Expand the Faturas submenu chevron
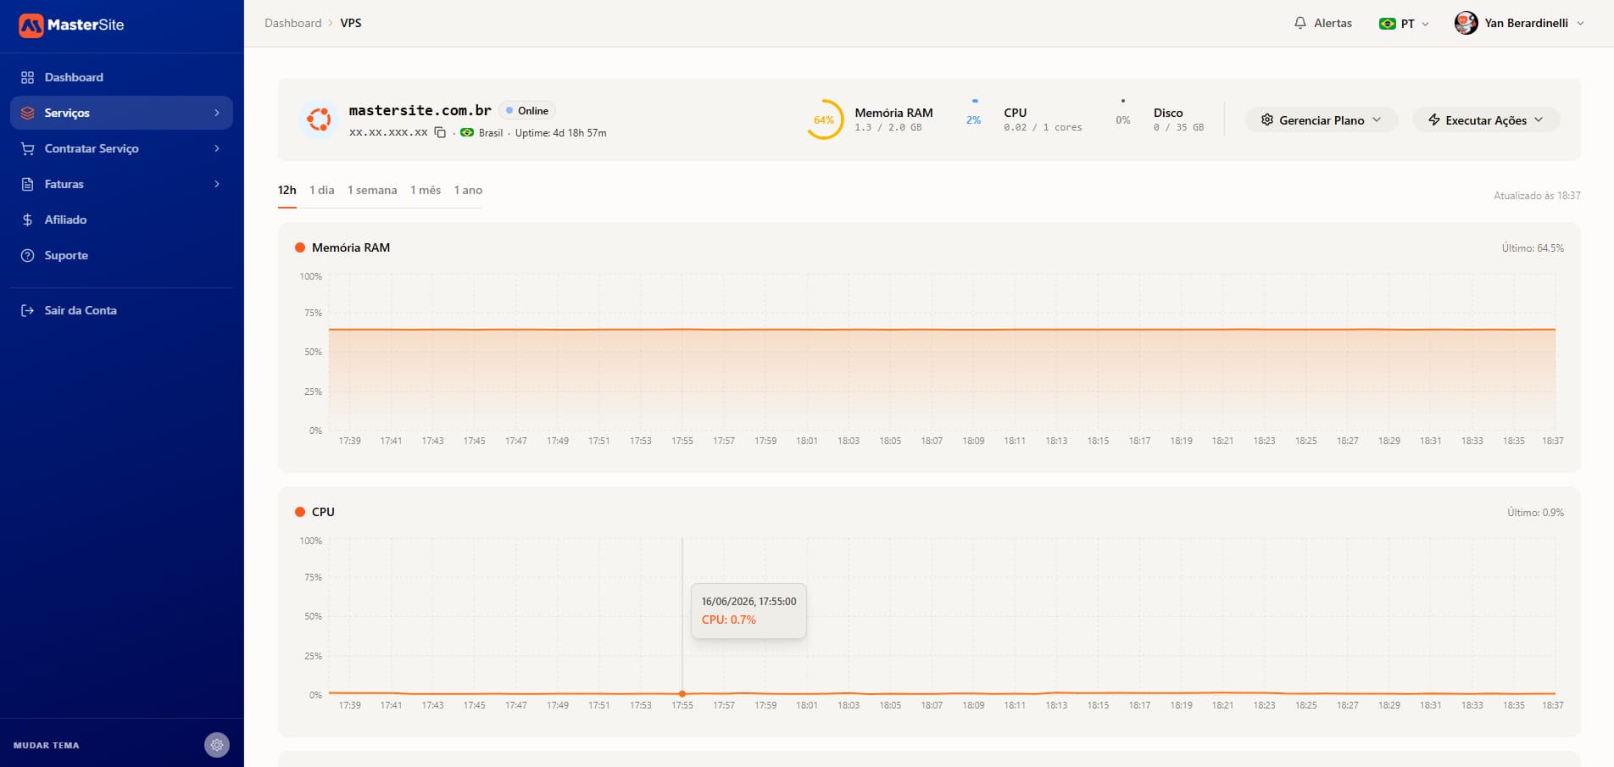The height and width of the screenshot is (767, 1614). (x=217, y=184)
